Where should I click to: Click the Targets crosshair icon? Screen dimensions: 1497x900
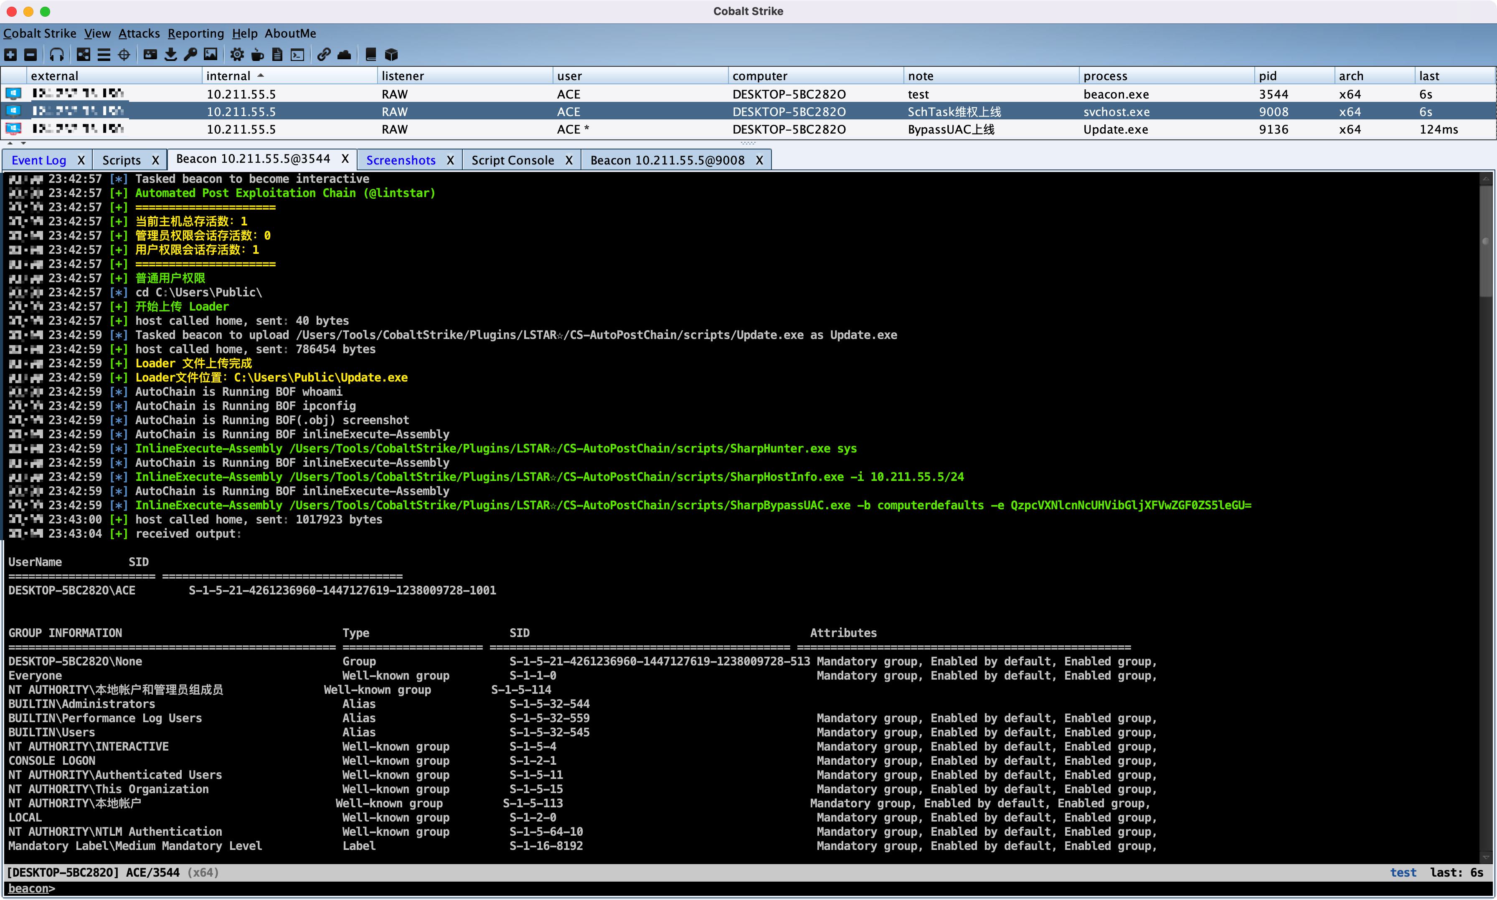(x=124, y=55)
